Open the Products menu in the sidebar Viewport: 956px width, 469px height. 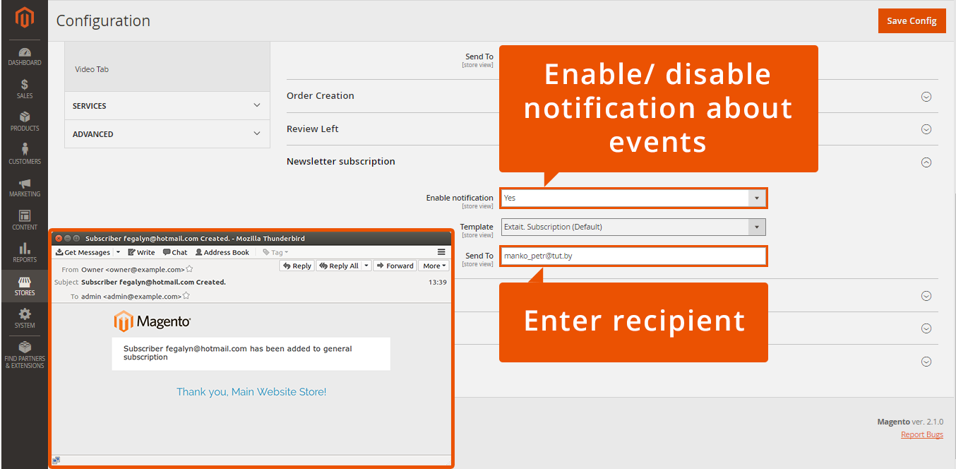pos(25,121)
